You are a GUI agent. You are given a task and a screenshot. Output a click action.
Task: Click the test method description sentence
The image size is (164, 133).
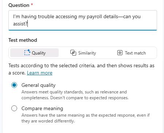click(81, 69)
